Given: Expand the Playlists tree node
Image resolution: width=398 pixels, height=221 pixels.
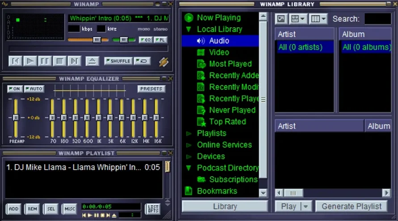Looking at the screenshot, I should (x=189, y=133).
